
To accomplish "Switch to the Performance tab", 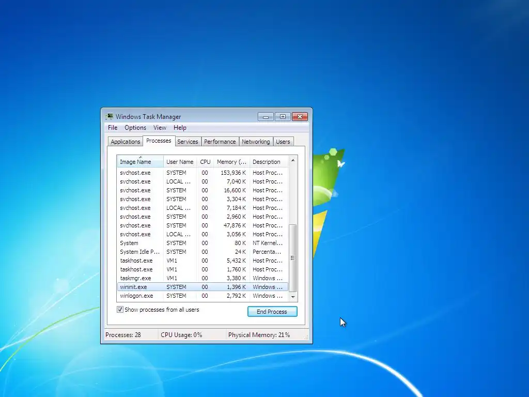I will pos(220,142).
